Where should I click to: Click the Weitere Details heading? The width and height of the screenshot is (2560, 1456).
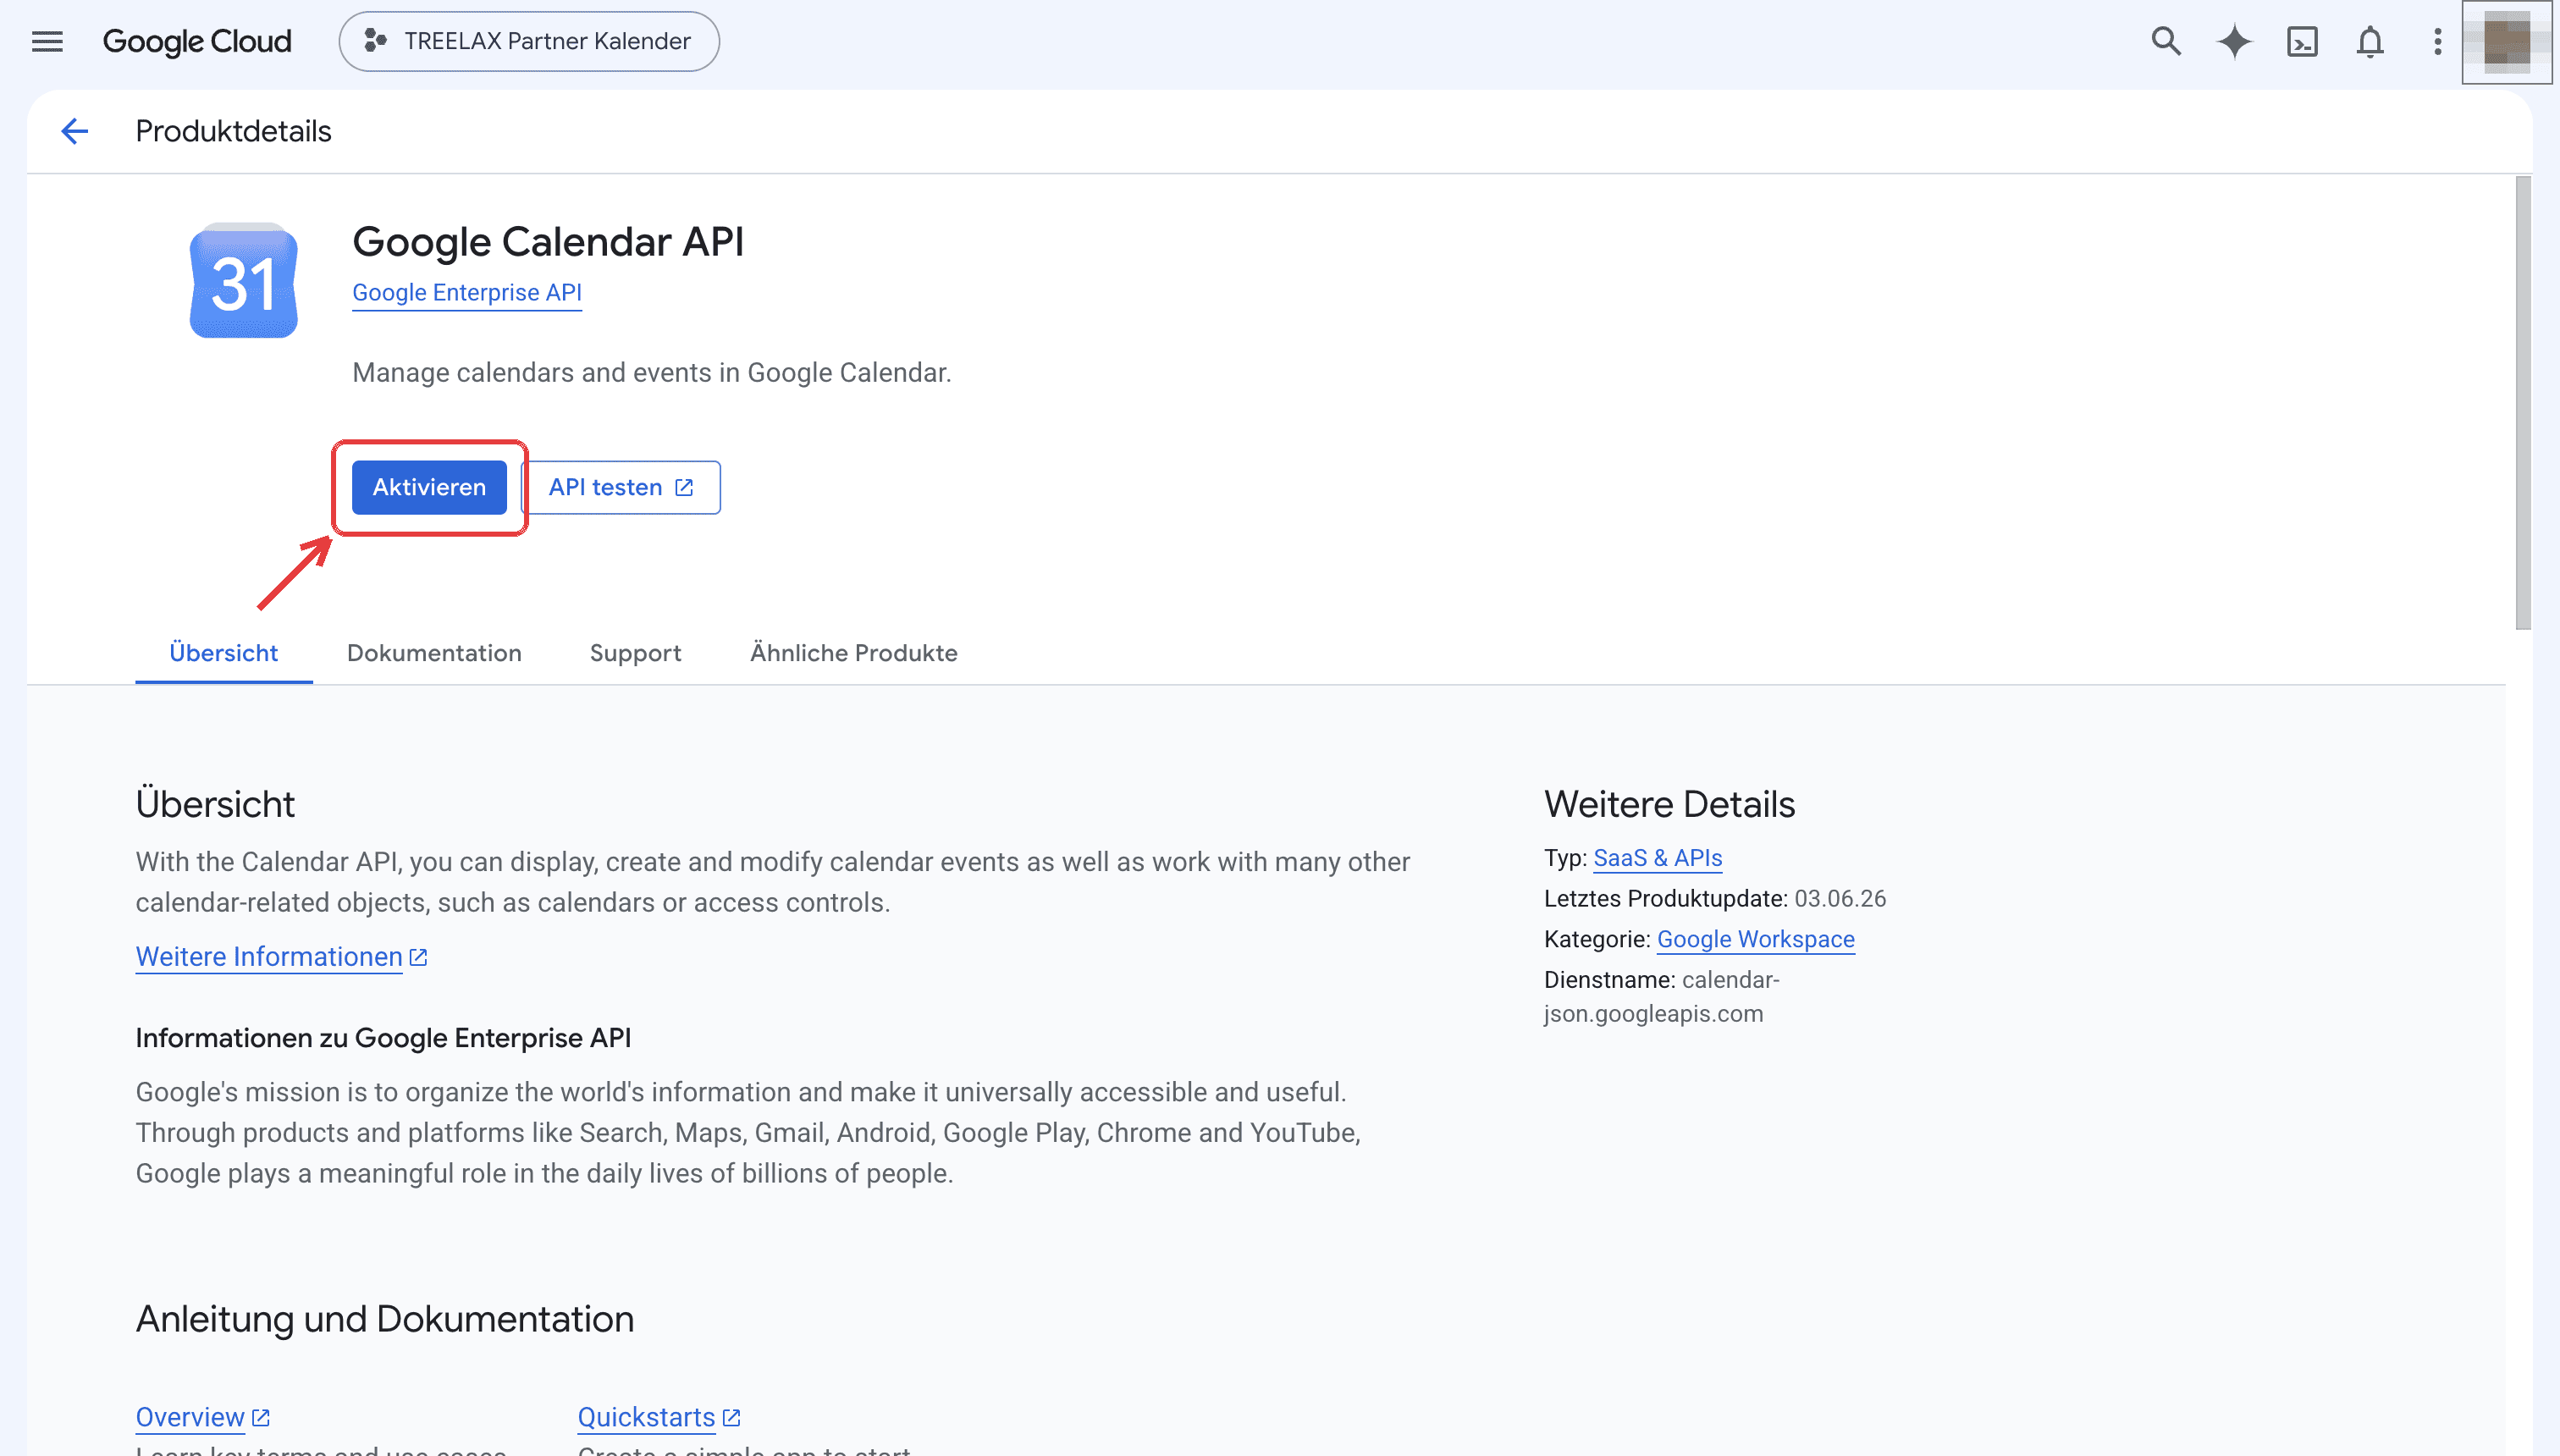1669,804
